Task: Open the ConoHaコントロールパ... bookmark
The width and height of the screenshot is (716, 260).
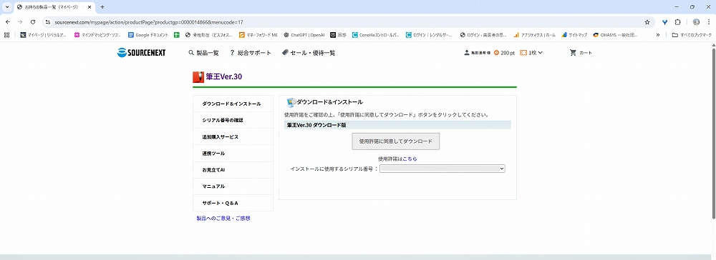Action: coord(377,34)
